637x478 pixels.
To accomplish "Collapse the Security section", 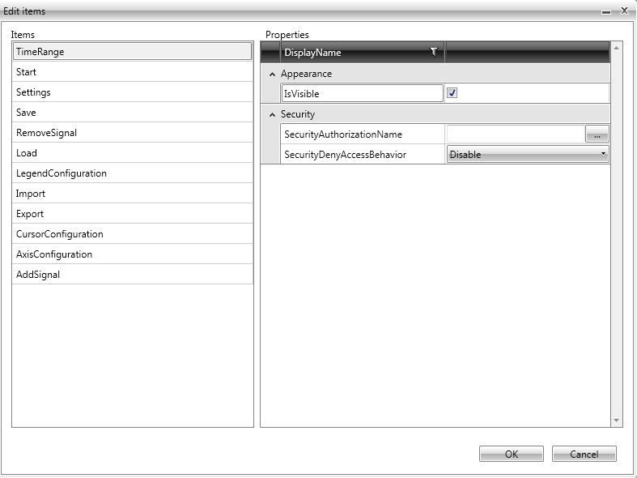I will tap(272, 114).
